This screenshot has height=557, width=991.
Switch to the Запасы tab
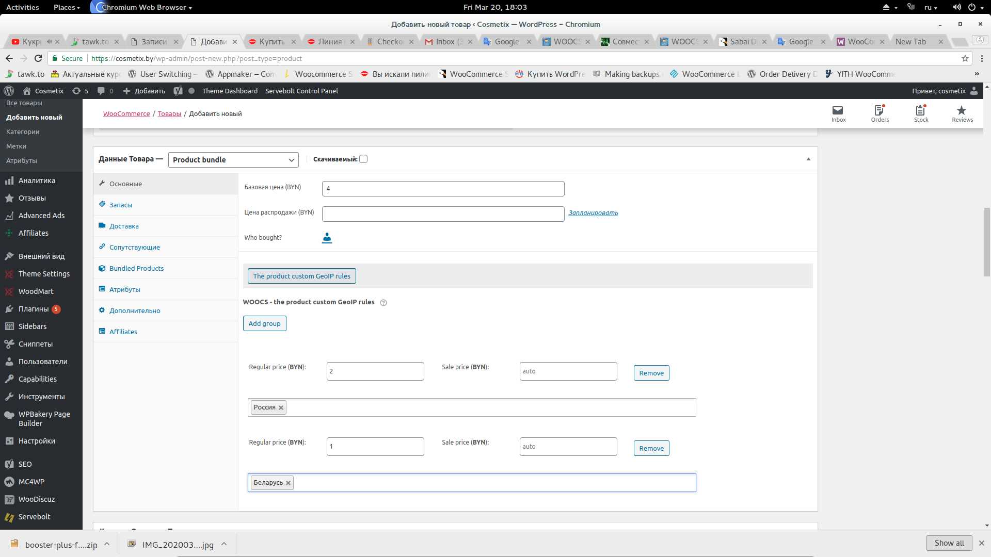[x=121, y=205]
